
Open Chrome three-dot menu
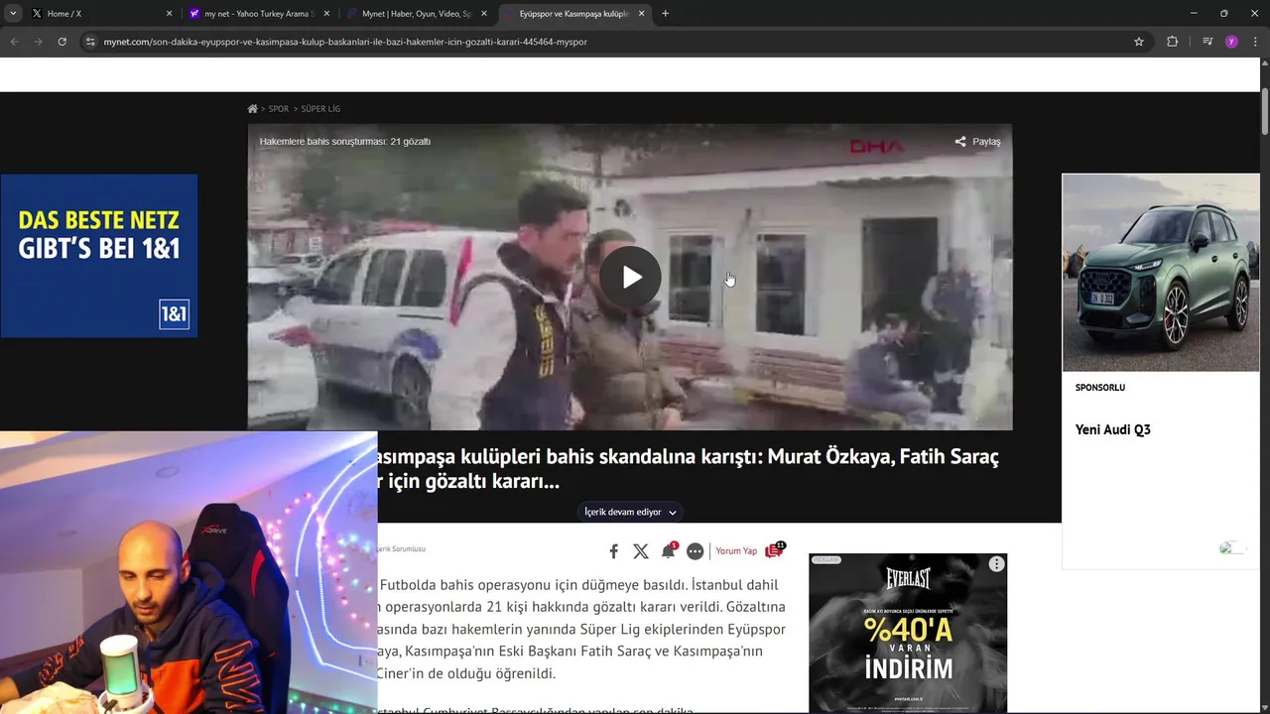(1255, 42)
